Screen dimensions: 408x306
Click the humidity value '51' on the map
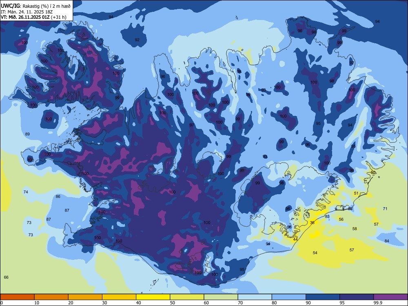tap(356, 193)
